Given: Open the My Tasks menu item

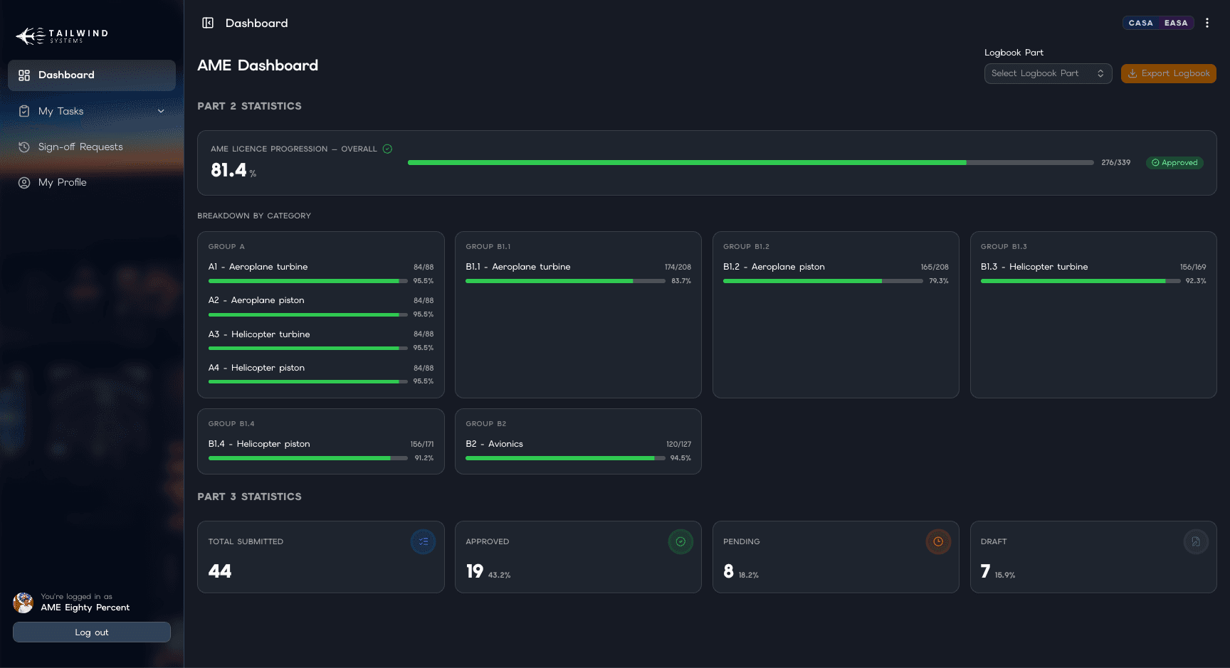Looking at the screenshot, I should point(92,111).
